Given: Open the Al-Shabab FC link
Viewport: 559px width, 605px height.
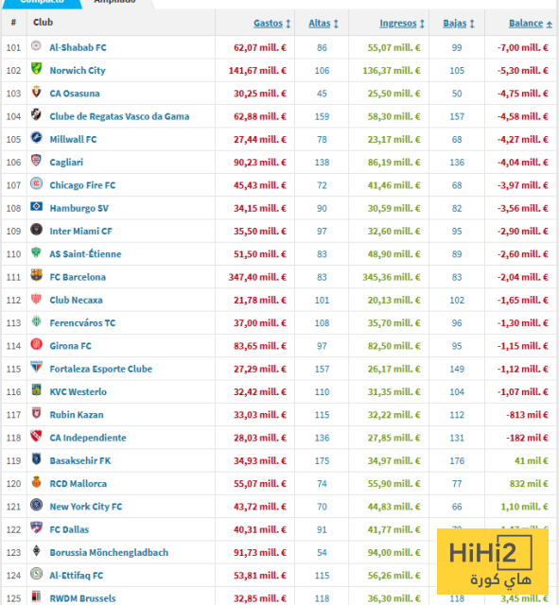Looking at the screenshot, I should click(78, 48).
